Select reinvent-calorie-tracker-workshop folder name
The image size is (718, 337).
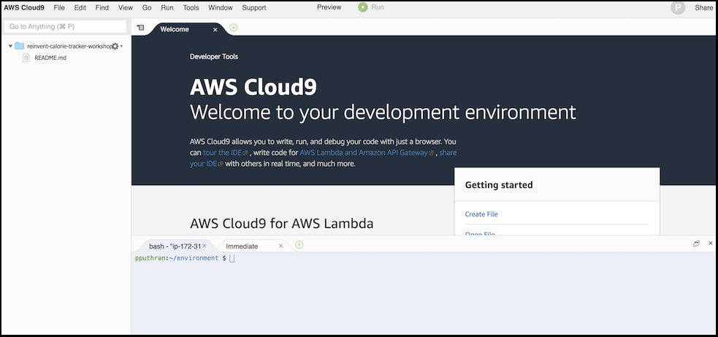tap(69, 46)
